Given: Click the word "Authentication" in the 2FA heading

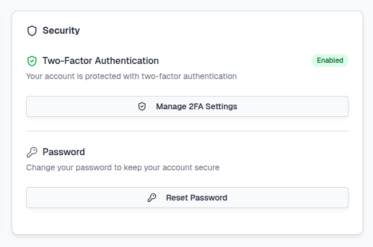Looking at the screenshot, I should (126, 60).
